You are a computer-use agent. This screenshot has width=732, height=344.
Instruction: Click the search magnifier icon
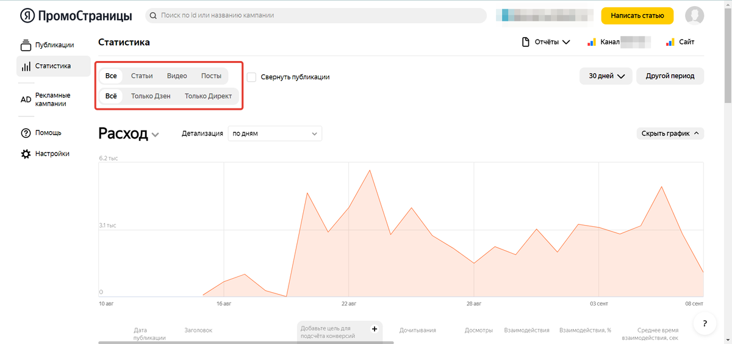click(x=152, y=15)
